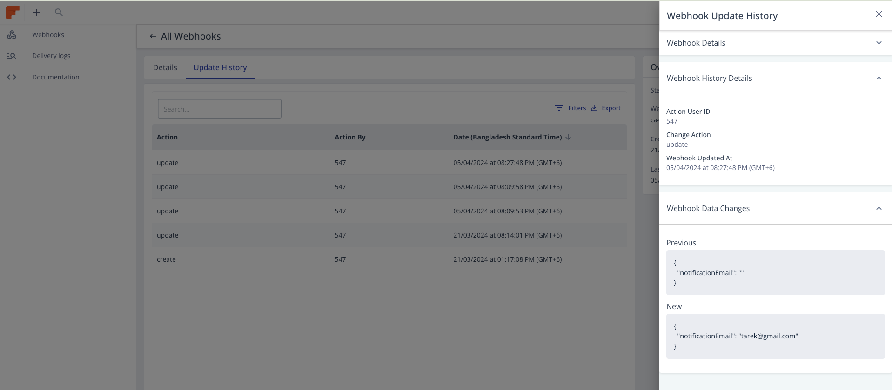Expand the Webhook Details section
Viewport: 892px width, 390px height.
(879, 43)
